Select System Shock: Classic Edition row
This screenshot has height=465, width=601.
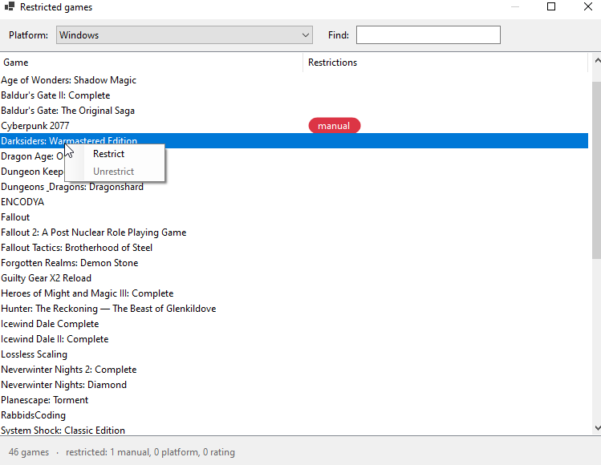tap(294, 431)
